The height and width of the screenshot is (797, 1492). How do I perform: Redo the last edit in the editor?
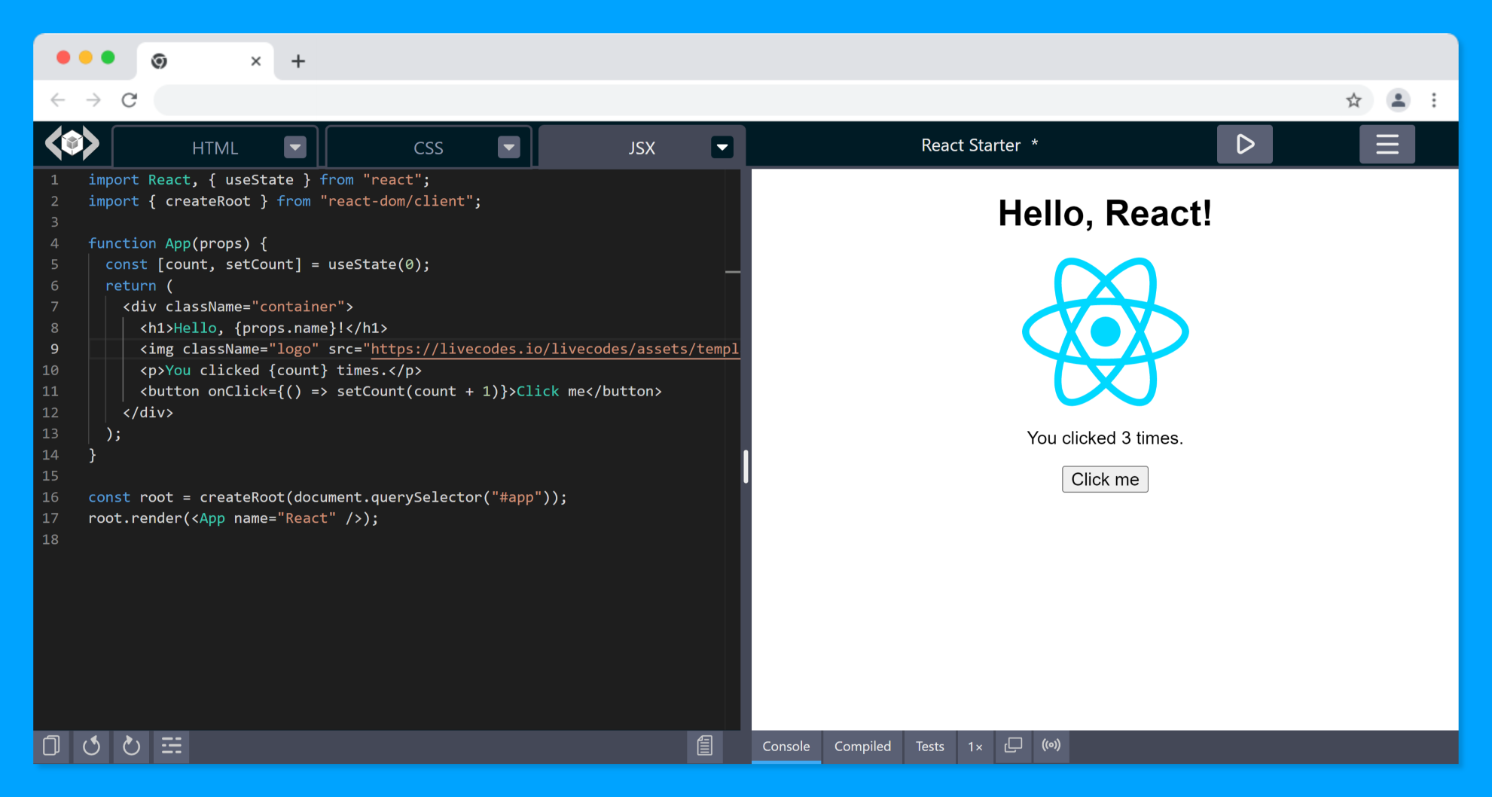[131, 746]
